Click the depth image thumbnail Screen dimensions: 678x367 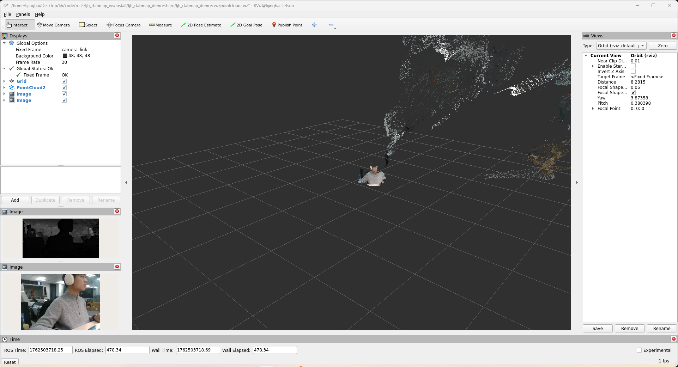point(61,238)
